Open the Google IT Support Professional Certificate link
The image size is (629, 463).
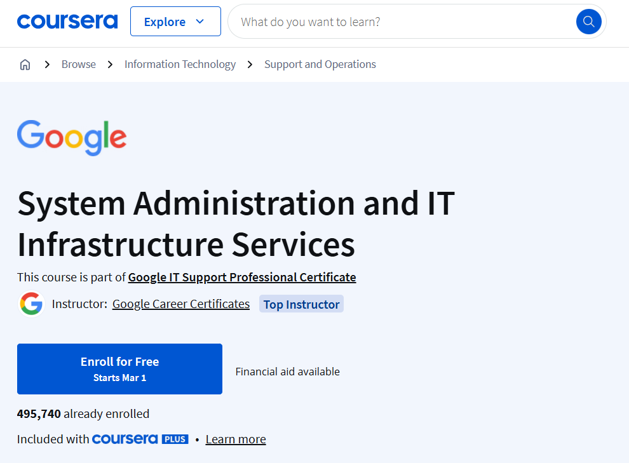pyautogui.click(x=241, y=277)
